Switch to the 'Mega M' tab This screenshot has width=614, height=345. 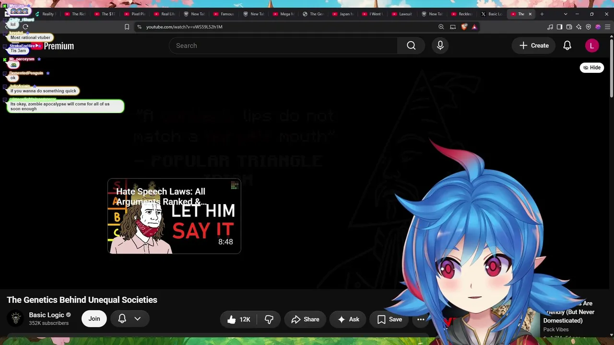(x=283, y=14)
